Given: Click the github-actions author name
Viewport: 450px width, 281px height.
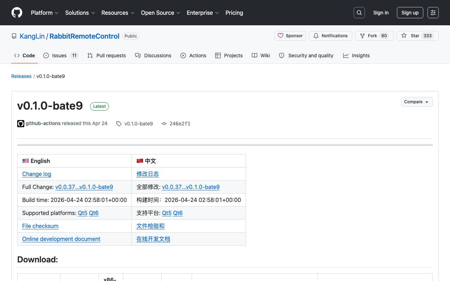Looking at the screenshot, I should click(x=43, y=123).
